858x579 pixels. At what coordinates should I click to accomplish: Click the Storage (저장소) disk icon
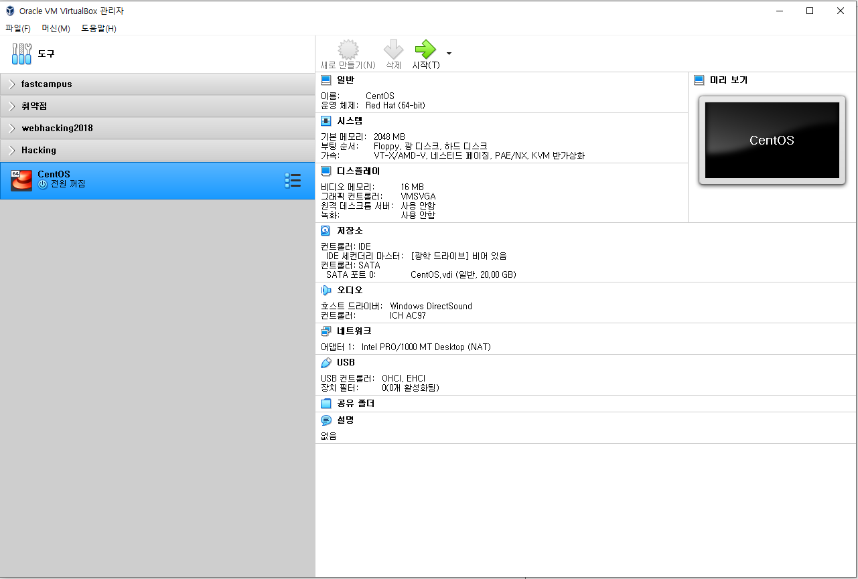click(x=326, y=231)
